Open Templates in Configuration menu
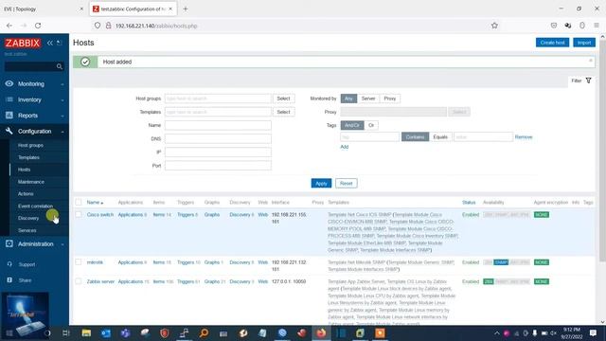 pos(28,157)
